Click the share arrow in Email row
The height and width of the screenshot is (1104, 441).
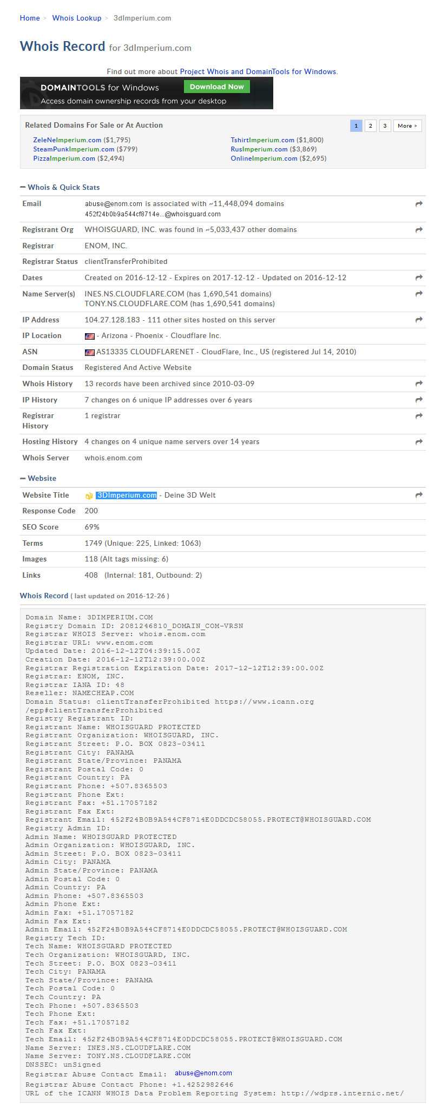[x=419, y=204]
